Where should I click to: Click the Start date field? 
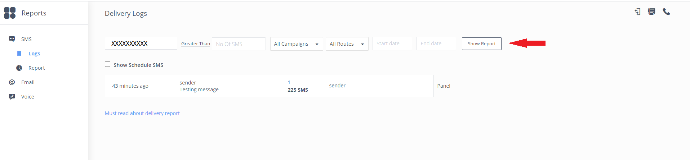point(392,44)
